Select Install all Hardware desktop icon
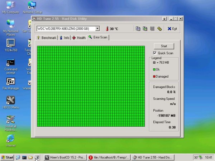The height and width of the screenshot is (161, 215). [x=11, y=123]
